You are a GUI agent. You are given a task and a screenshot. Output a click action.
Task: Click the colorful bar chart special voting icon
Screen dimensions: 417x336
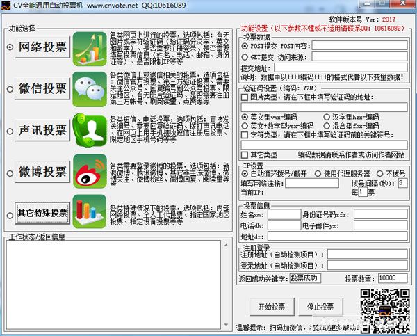[89, 212]
